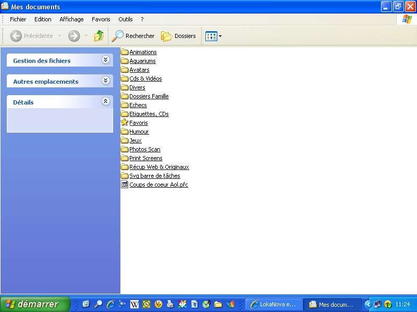This screenshot has height=312, width=417.
Task: Click the démarrer Start button
Action: (35, 305)
